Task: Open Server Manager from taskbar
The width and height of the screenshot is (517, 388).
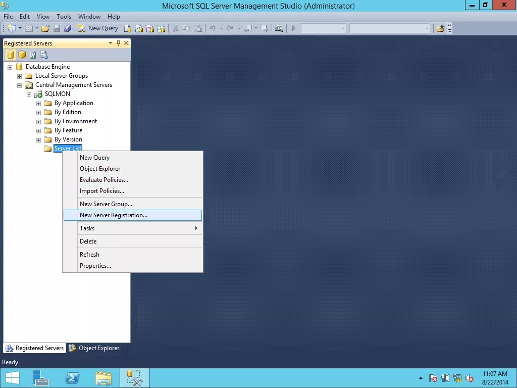Action: point(41,378)
